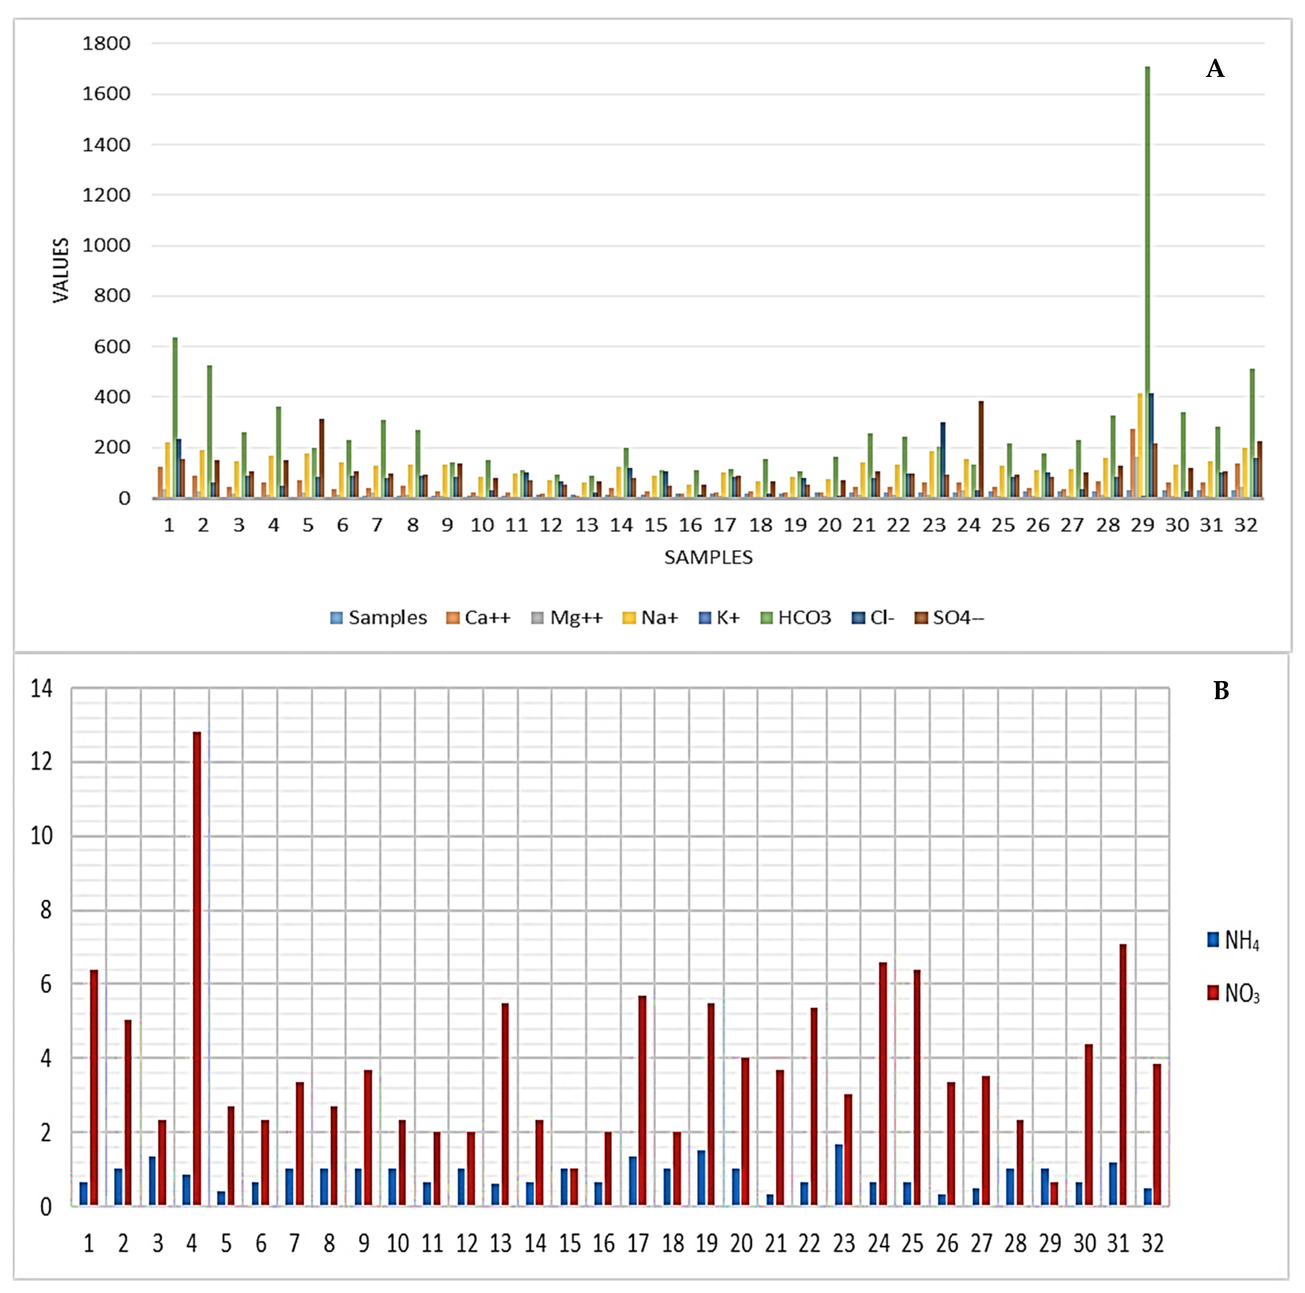The height and width of the screenshot is (1293, 1305).
Task: Click the Cl- legend marker
Action: [x=858, y=618]
